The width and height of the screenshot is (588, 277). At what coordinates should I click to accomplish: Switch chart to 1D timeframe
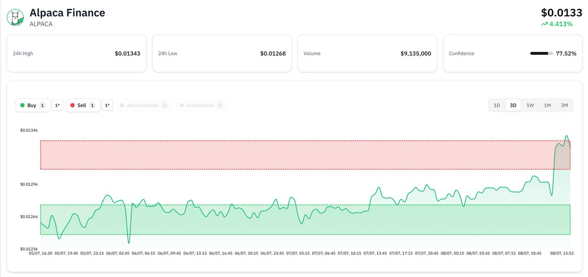click(x=497, y=105)
